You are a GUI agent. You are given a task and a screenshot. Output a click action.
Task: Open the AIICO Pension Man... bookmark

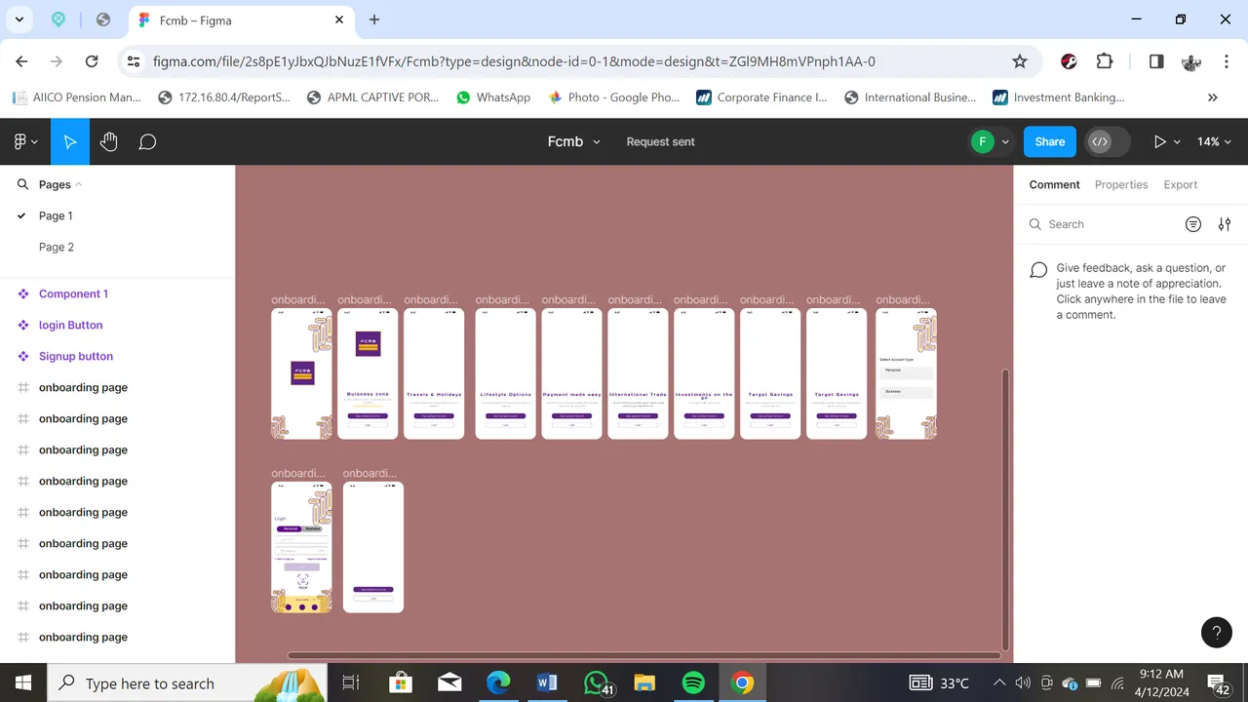[x=77, y=97]
